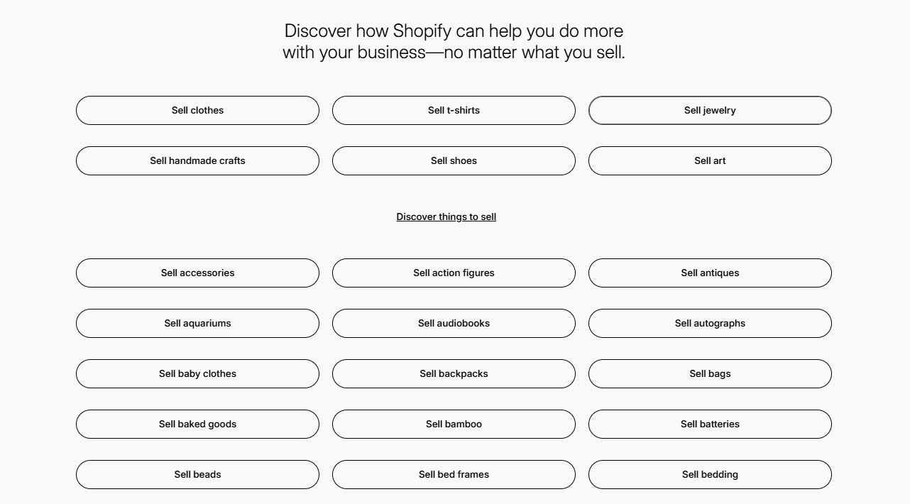
Task: Open Sell audiobooks page
Action: tap(454, 323)
